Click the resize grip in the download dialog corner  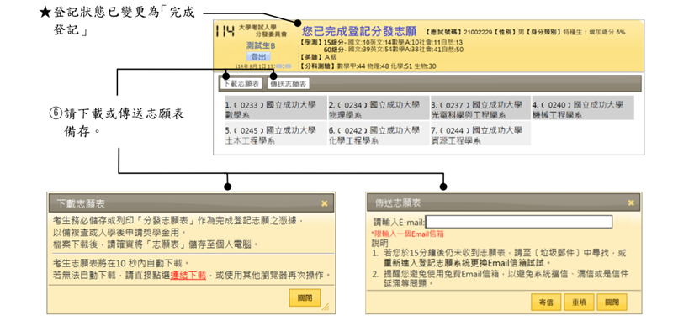[326, 307]
